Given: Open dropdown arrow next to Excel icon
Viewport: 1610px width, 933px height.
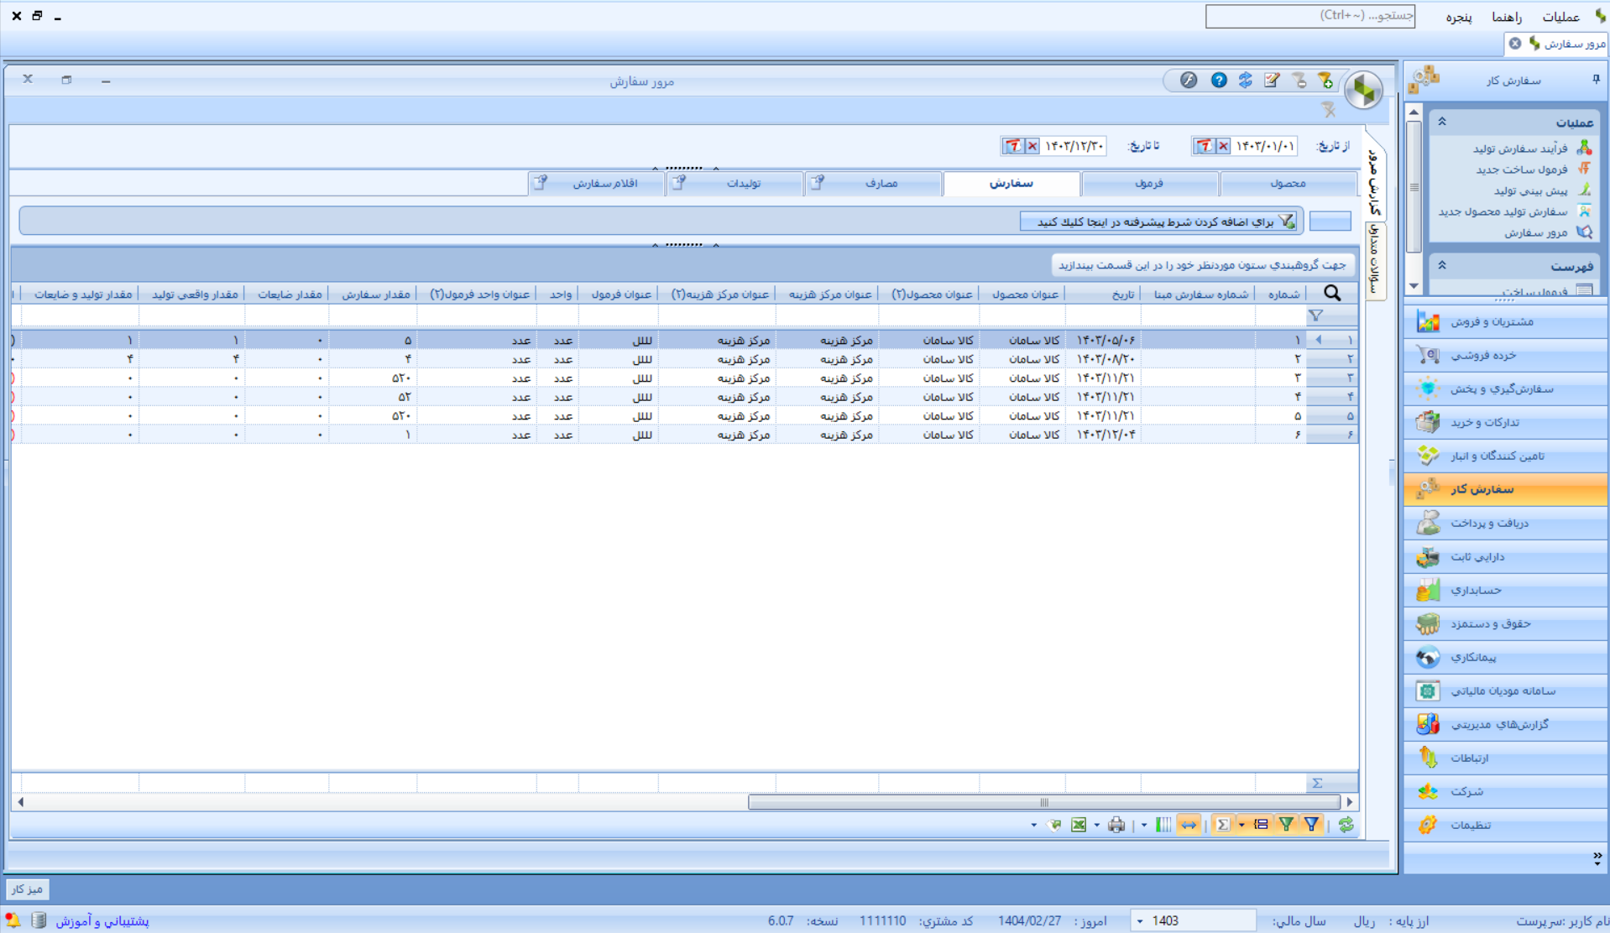Looking at the screenshot, I should point(1096,826).
